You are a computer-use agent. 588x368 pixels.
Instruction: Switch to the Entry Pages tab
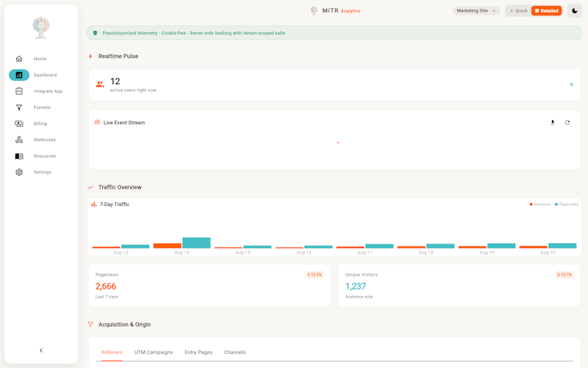point(198,352)
